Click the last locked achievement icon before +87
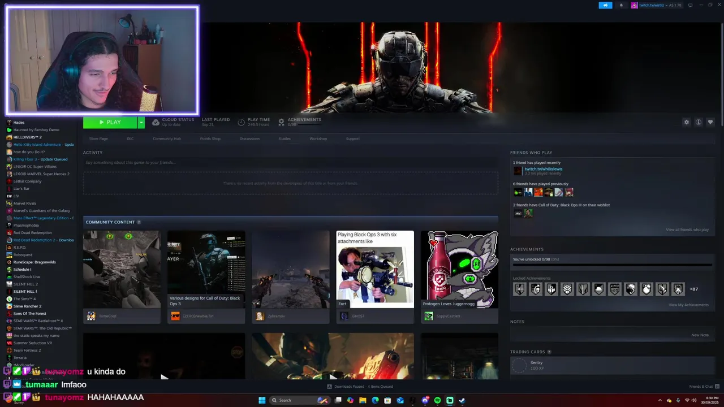This screenshot has height=407, width=724. (678, 289)
